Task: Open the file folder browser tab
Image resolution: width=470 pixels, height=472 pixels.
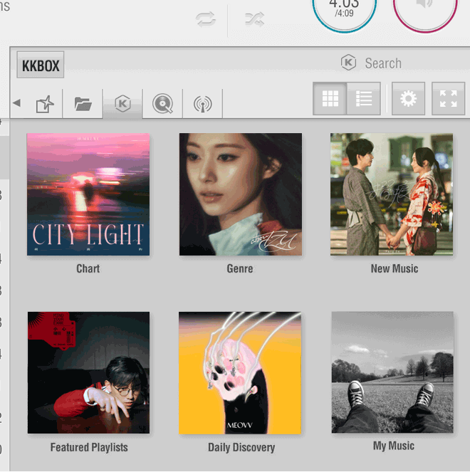Action: click(x=83, y=104)
